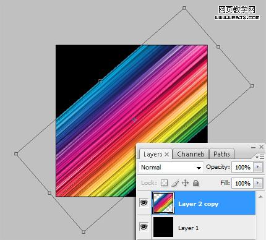Click the transform center reference point
This screenshot has height=240, width=266.
click(134, 120)
